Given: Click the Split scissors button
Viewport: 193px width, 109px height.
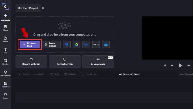Looking at the screenshot, I should [x=55, y=74].
